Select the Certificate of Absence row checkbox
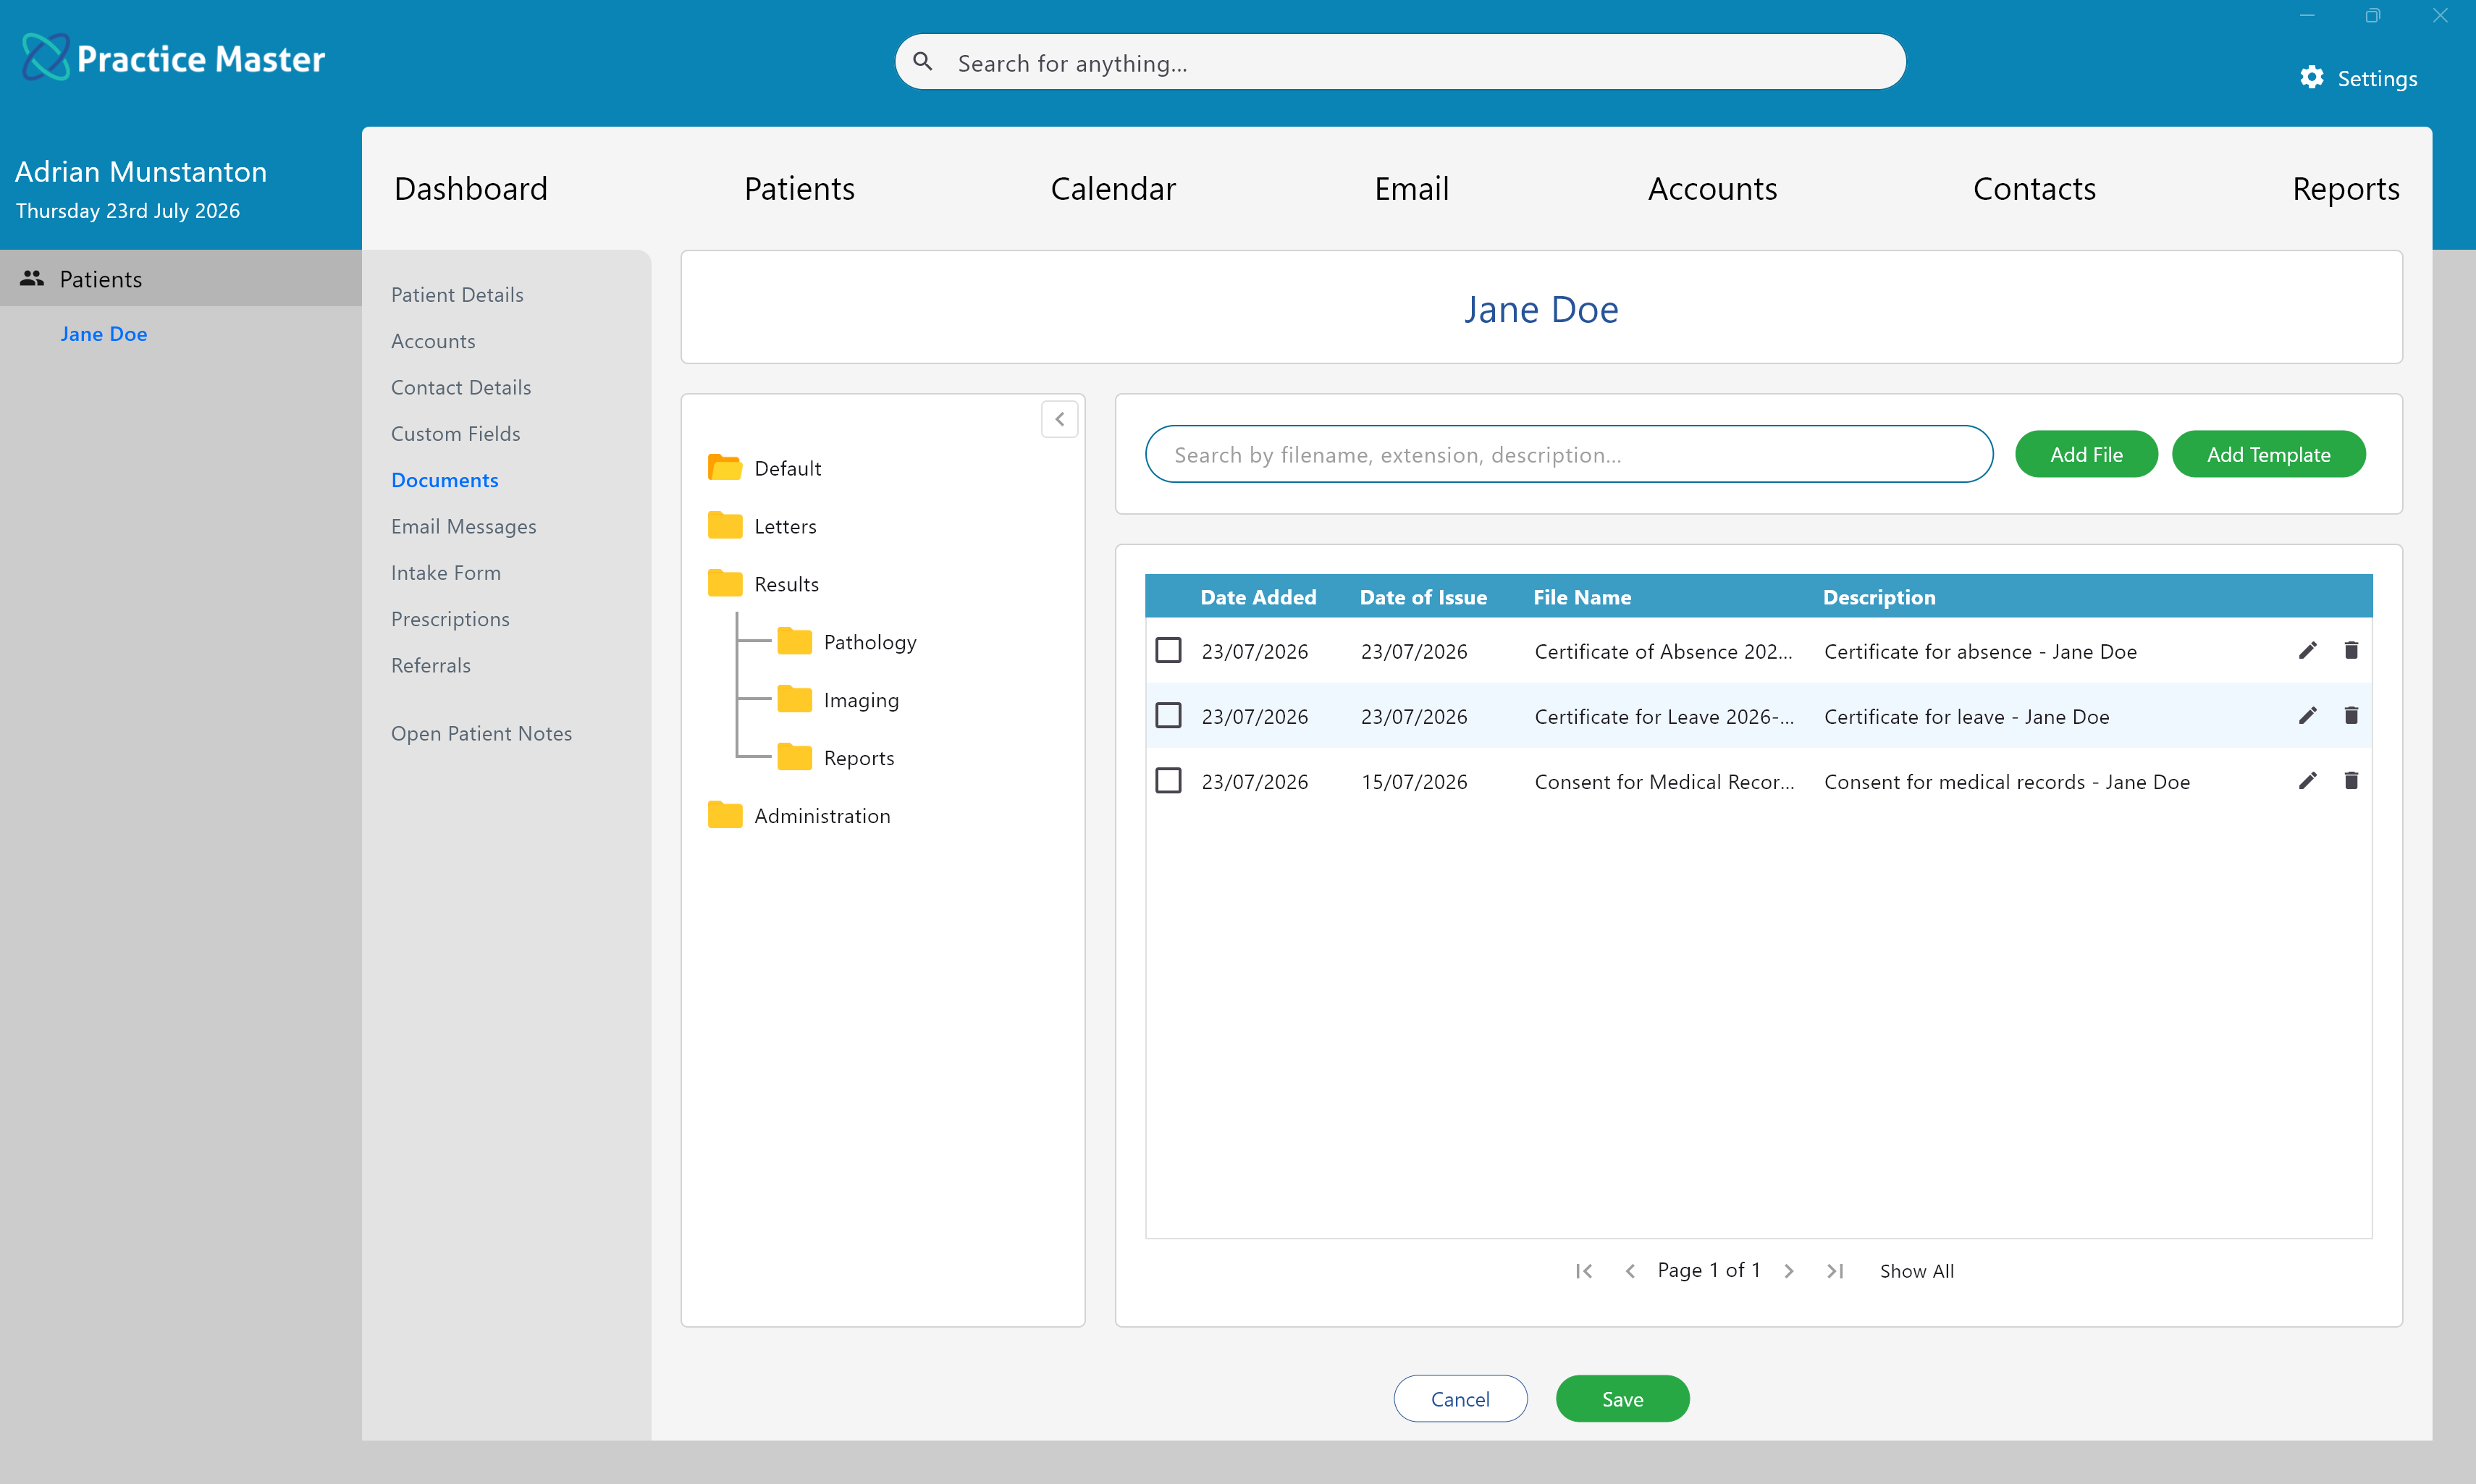Viewport: 2476px width, 1484px height. point(1168,651)
